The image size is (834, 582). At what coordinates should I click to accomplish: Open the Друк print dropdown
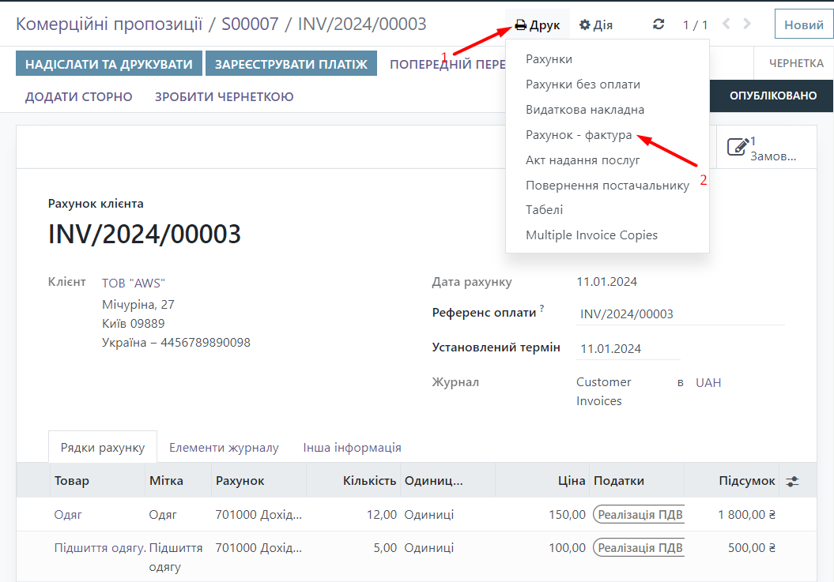coord(538,25)
